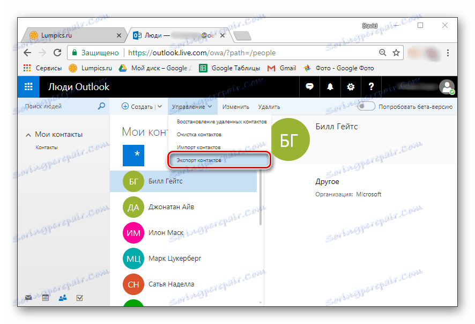Image resolution: width=475 pixels, height=324 pixels.
Task: Click the Организация: Microsoft detail text
Action: (x=348, y=194)
